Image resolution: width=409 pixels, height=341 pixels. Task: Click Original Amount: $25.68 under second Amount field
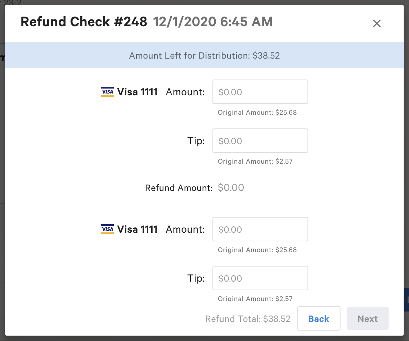[x=257, y=250]
